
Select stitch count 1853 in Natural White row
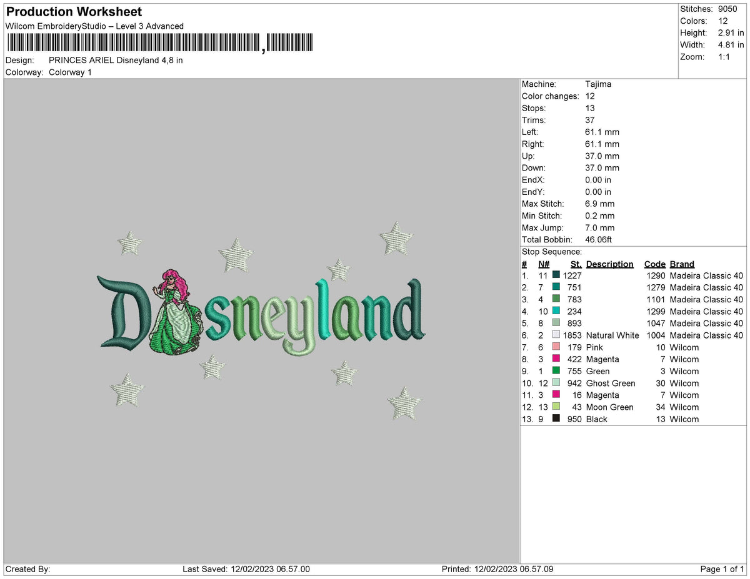pyautogui.click(x=572, y=335)
